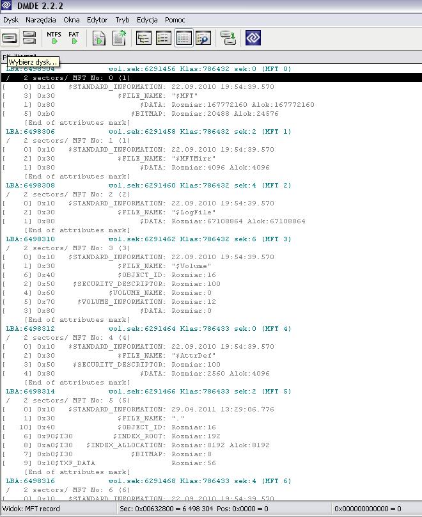422x517 pixels.
Task: Open the Tryb menu
Action: click(122, 20)
